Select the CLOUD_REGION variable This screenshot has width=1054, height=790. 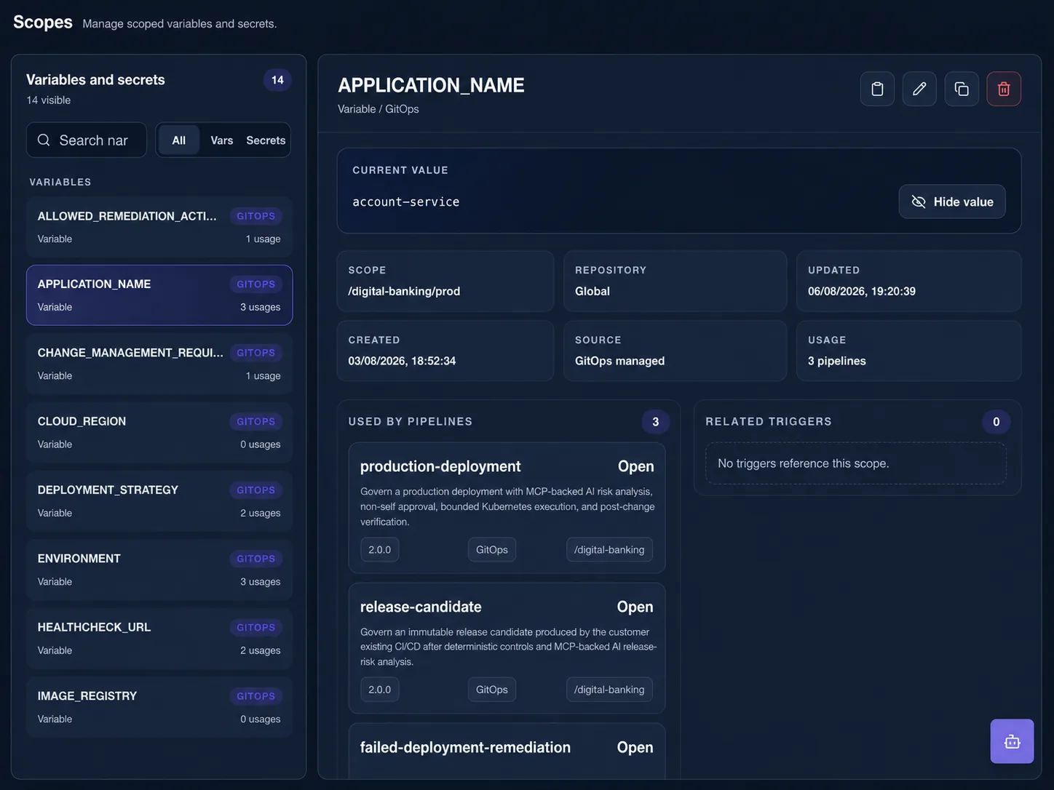[159, 432]
